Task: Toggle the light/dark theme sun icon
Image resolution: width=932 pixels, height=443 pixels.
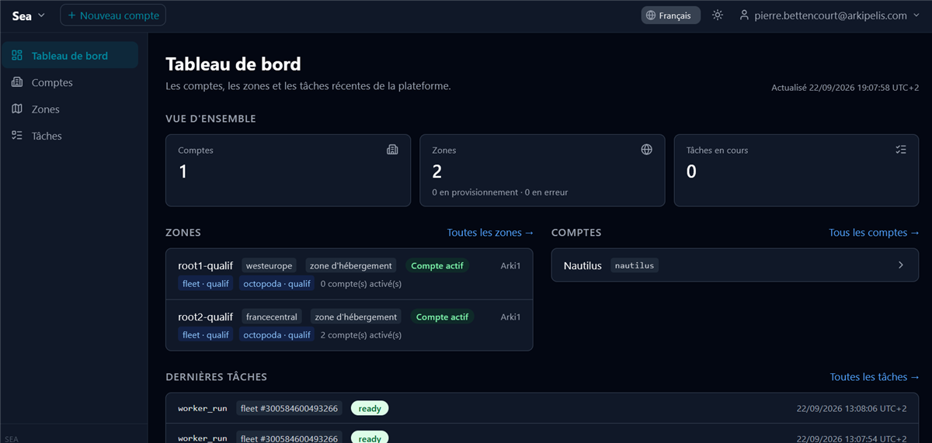Action: [x=718, y=16]
